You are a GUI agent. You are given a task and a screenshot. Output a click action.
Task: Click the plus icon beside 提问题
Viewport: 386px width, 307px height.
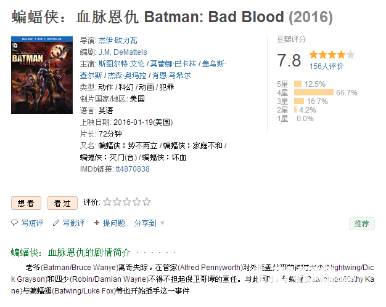[97, 223]
